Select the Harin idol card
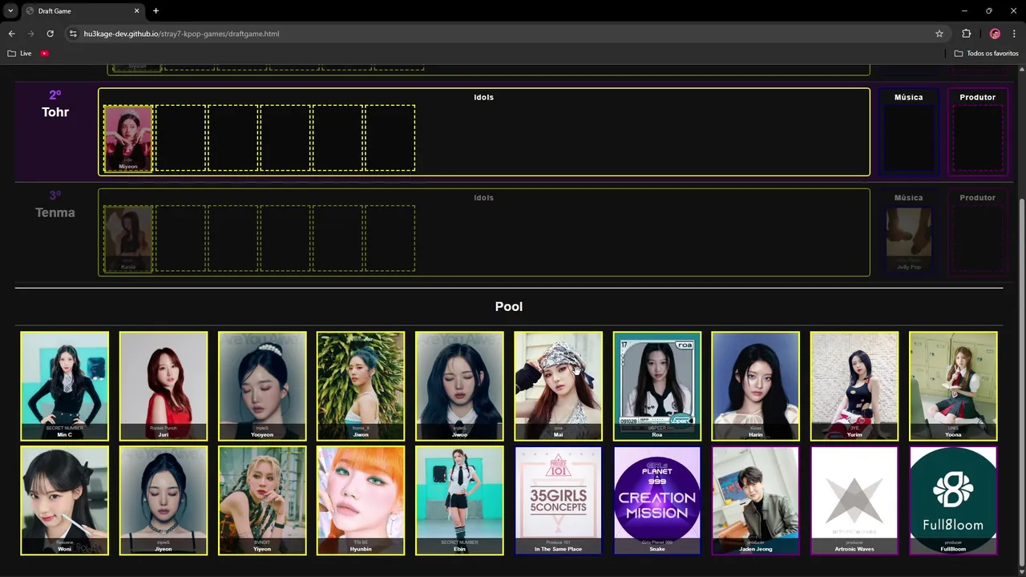Screen dimensions: 1026x577 (x=756, y=385)
